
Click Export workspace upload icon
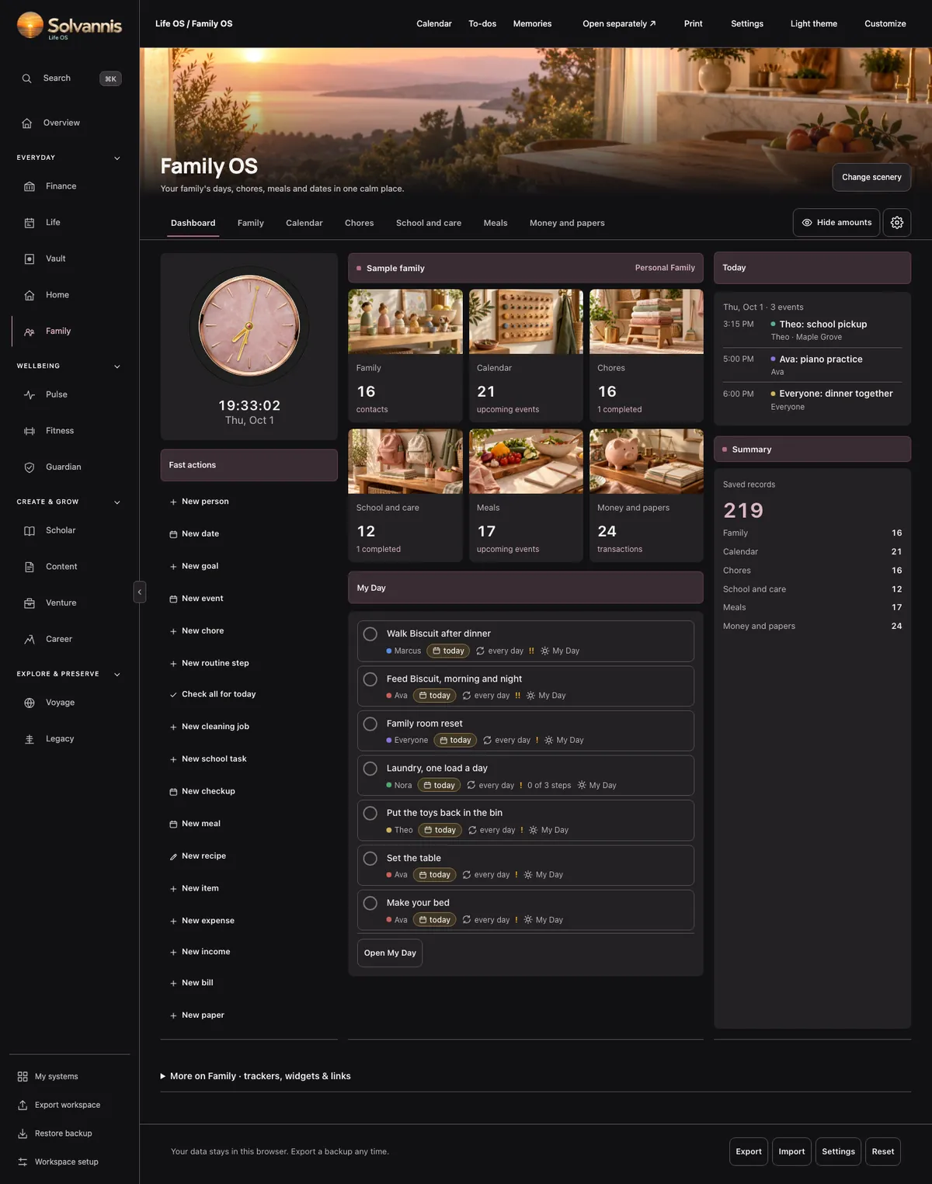[23, 1105]
